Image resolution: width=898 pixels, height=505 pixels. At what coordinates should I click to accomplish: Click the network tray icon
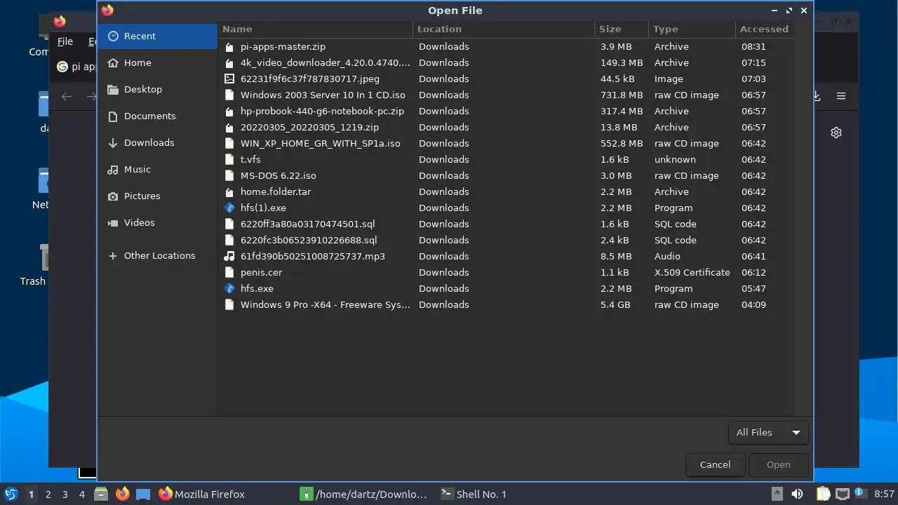point(842,494)
